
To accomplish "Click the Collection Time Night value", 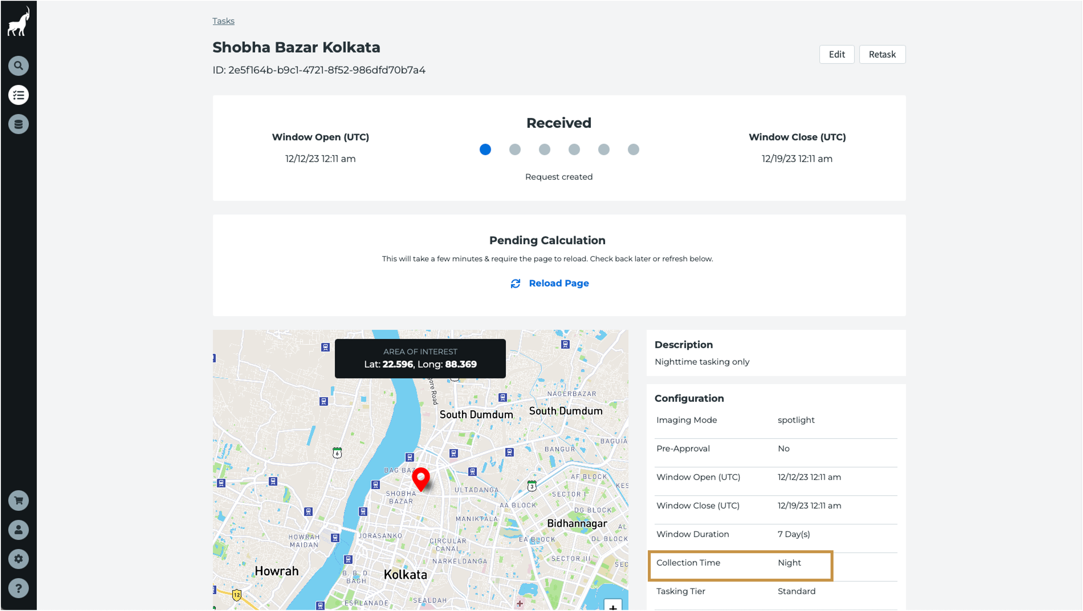I will point(789,563).
